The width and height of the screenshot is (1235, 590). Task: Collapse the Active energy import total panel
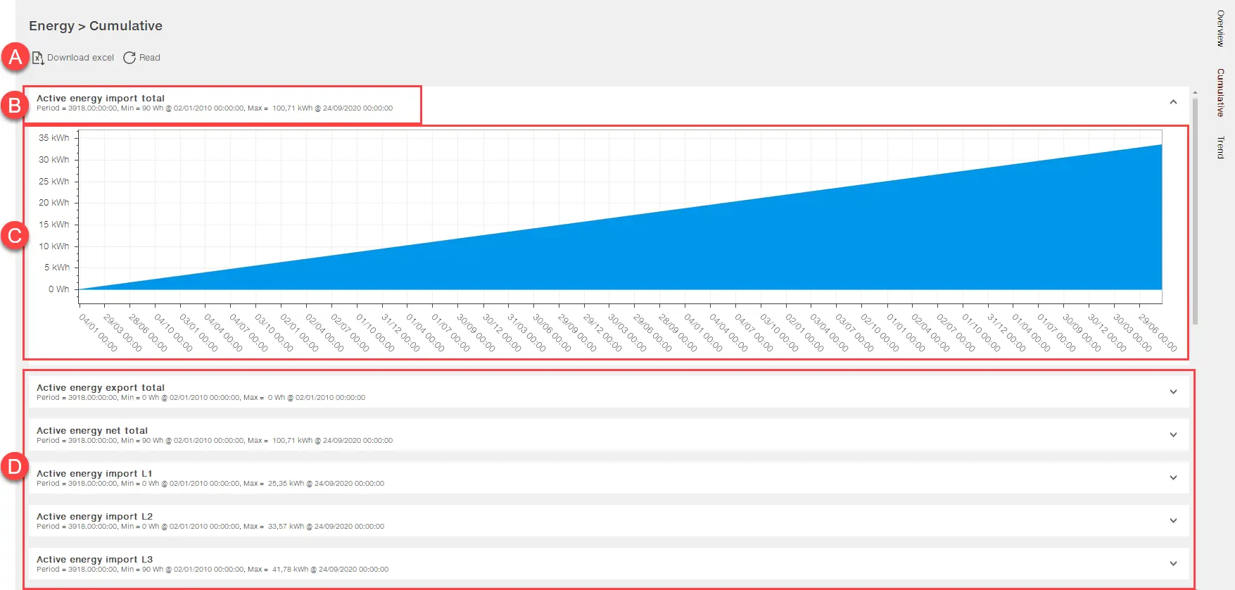click(1173, 102)
